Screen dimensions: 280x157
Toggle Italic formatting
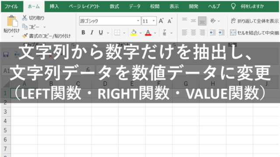(x=92, y=32)
